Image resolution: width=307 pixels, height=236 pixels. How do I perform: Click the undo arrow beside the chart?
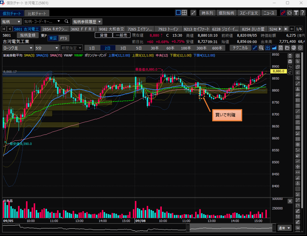pos(290,67)
